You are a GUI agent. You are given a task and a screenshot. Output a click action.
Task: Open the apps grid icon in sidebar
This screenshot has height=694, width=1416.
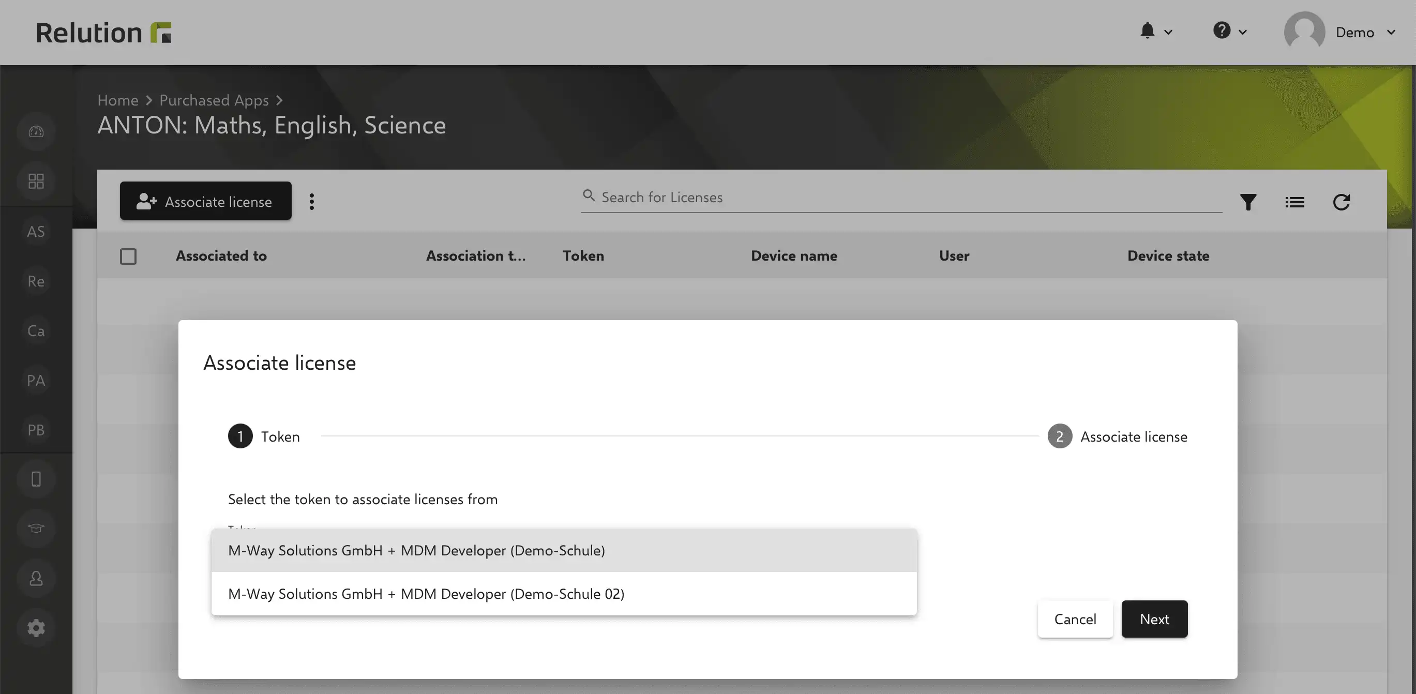tap(36, 182)
